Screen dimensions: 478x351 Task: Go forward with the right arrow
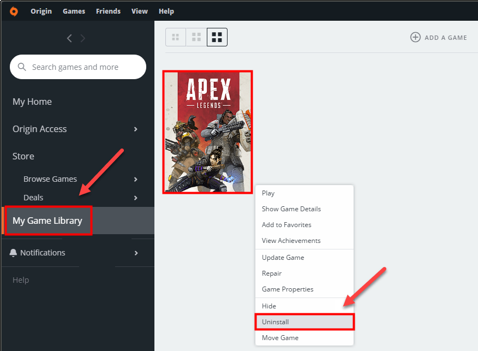[x=82, y=38]
